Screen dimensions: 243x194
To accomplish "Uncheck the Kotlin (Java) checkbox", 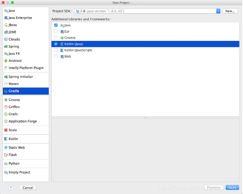I will [56, 44].
